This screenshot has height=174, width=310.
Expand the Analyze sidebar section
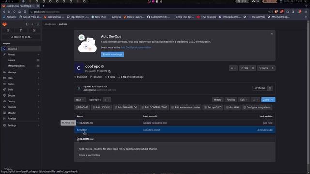click(21, 119)
